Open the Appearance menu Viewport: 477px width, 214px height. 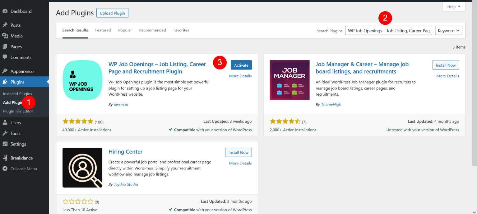[x=25, y=71]
